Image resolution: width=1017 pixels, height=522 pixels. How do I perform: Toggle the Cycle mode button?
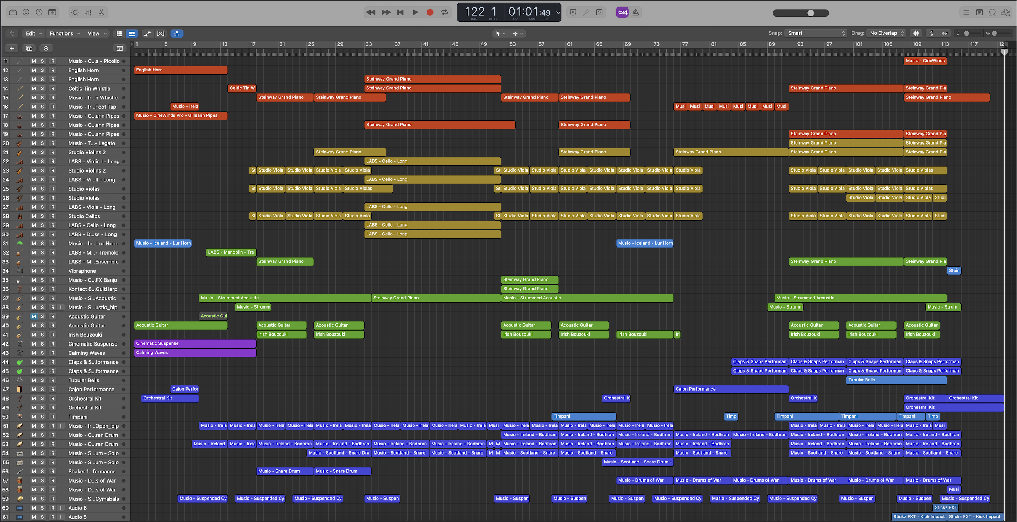pyautogui.click(x=445, y=12)
